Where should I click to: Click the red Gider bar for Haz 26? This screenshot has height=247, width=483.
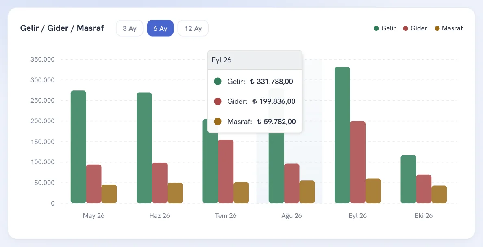pyautogui.click(x=159, y=183)
